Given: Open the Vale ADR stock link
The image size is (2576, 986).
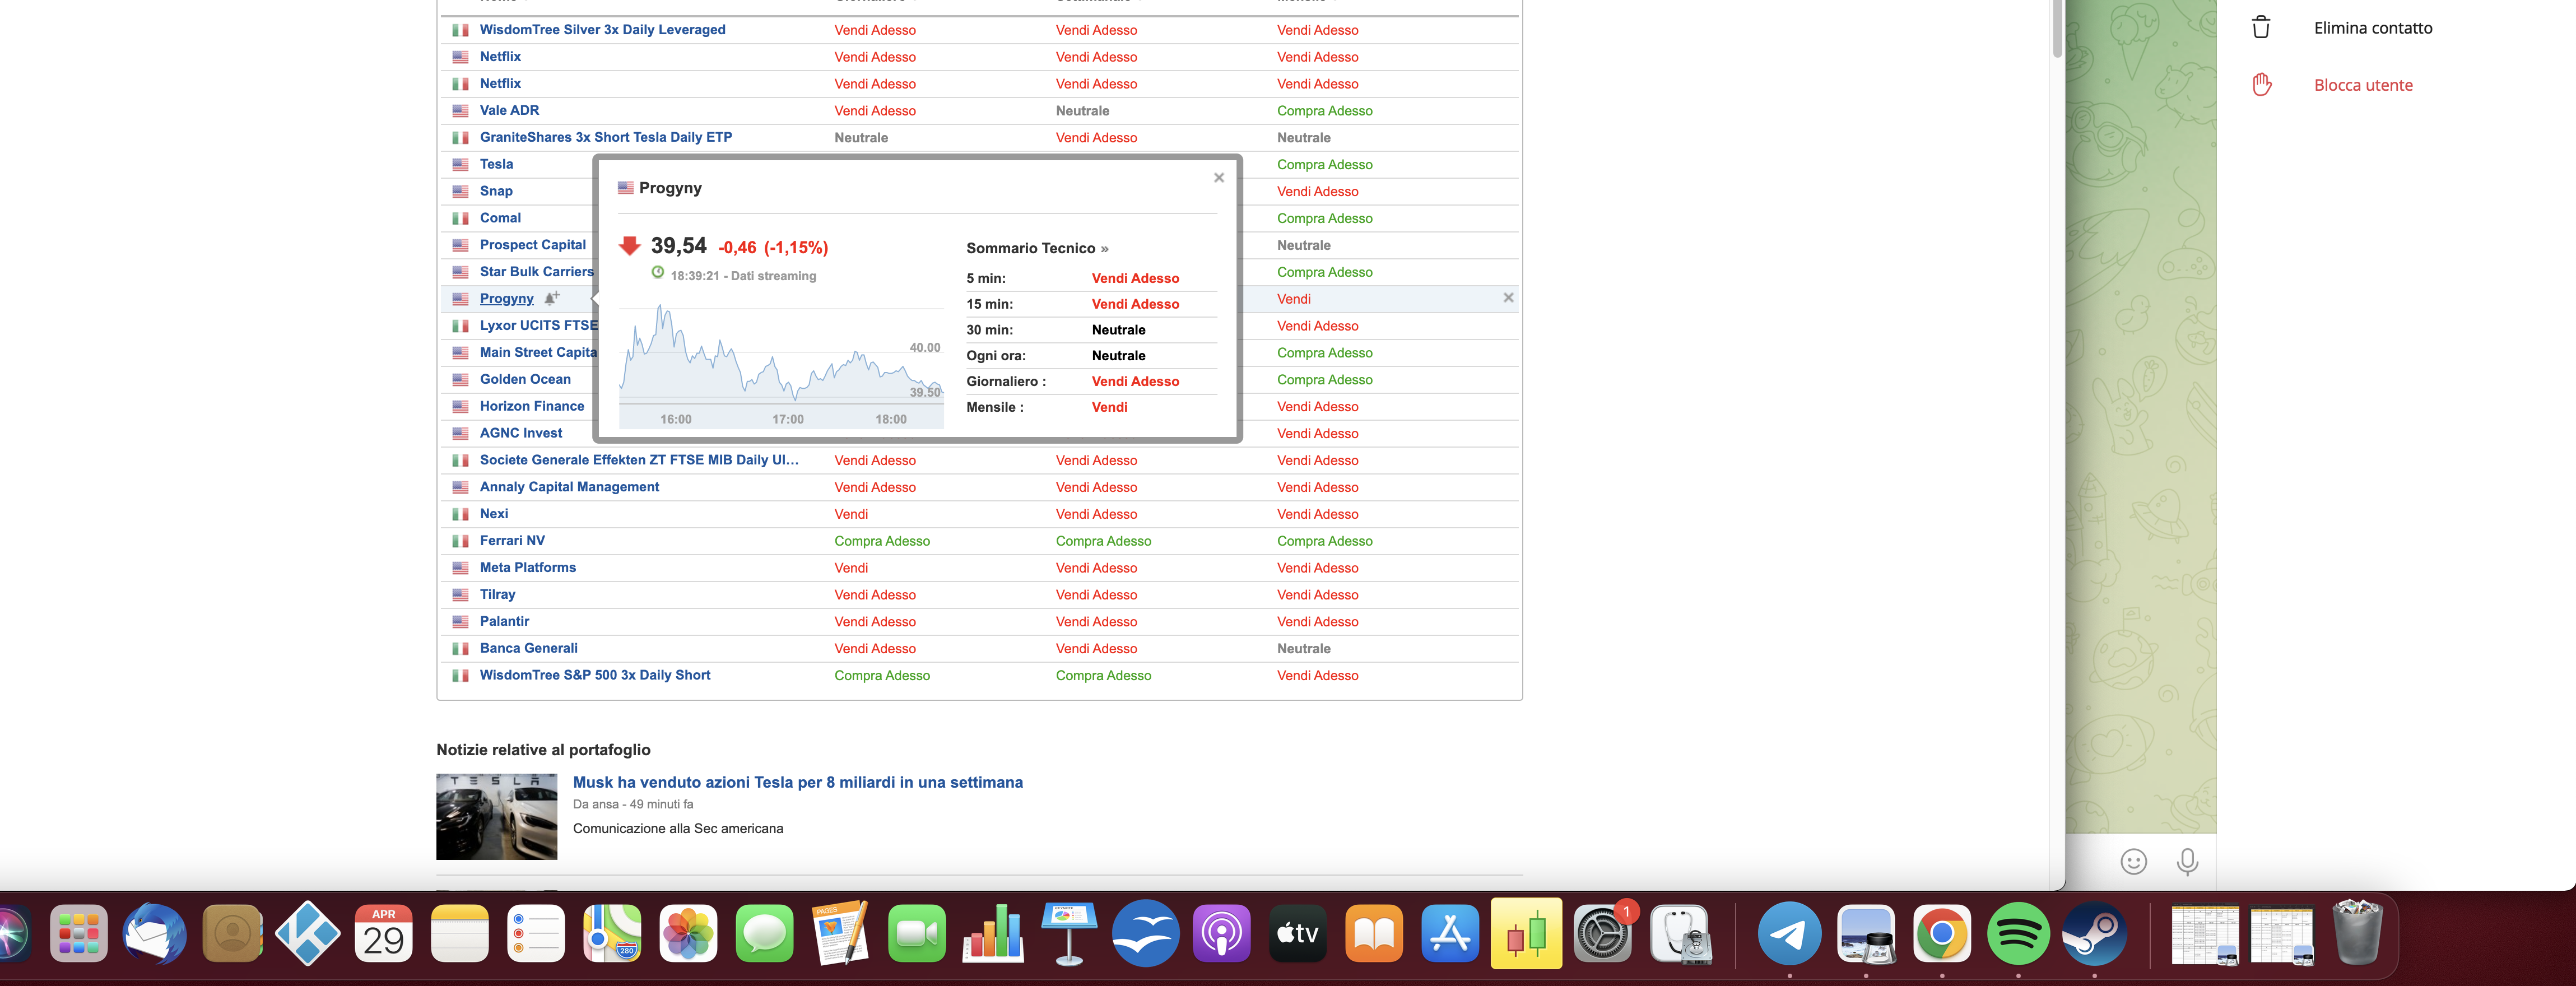Looking at the screenshot, I should [x=509, y=111].
